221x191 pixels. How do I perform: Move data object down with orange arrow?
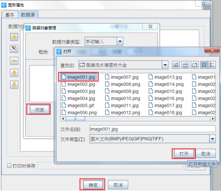[x=14, y=85]
